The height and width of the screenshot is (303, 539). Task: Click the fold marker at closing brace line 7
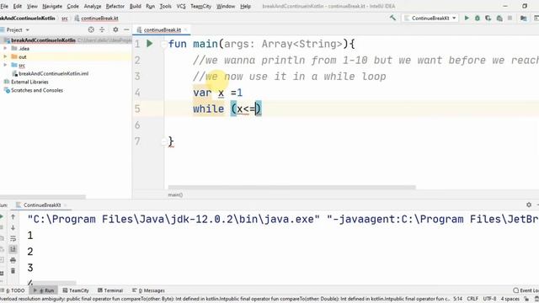point(163,141)
